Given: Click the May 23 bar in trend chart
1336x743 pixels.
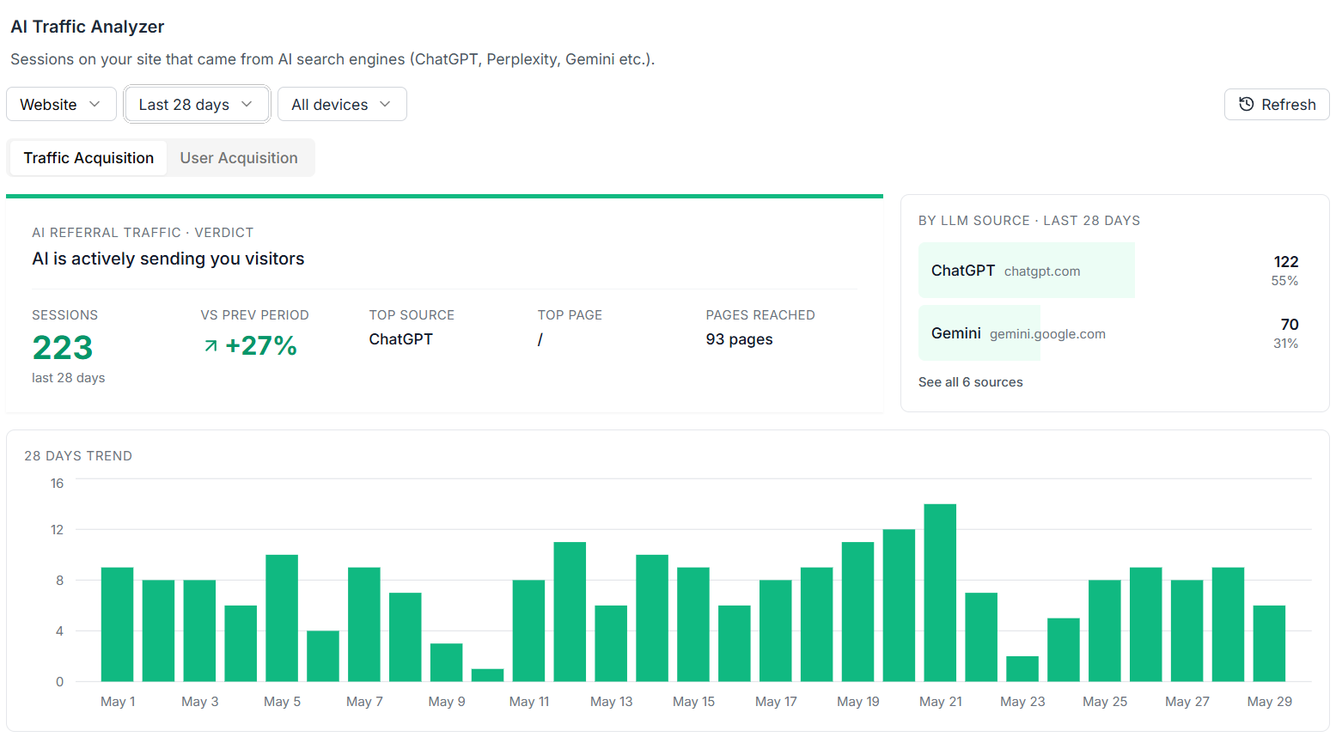Looking at the screenshot, I should tap(1022, 669).
